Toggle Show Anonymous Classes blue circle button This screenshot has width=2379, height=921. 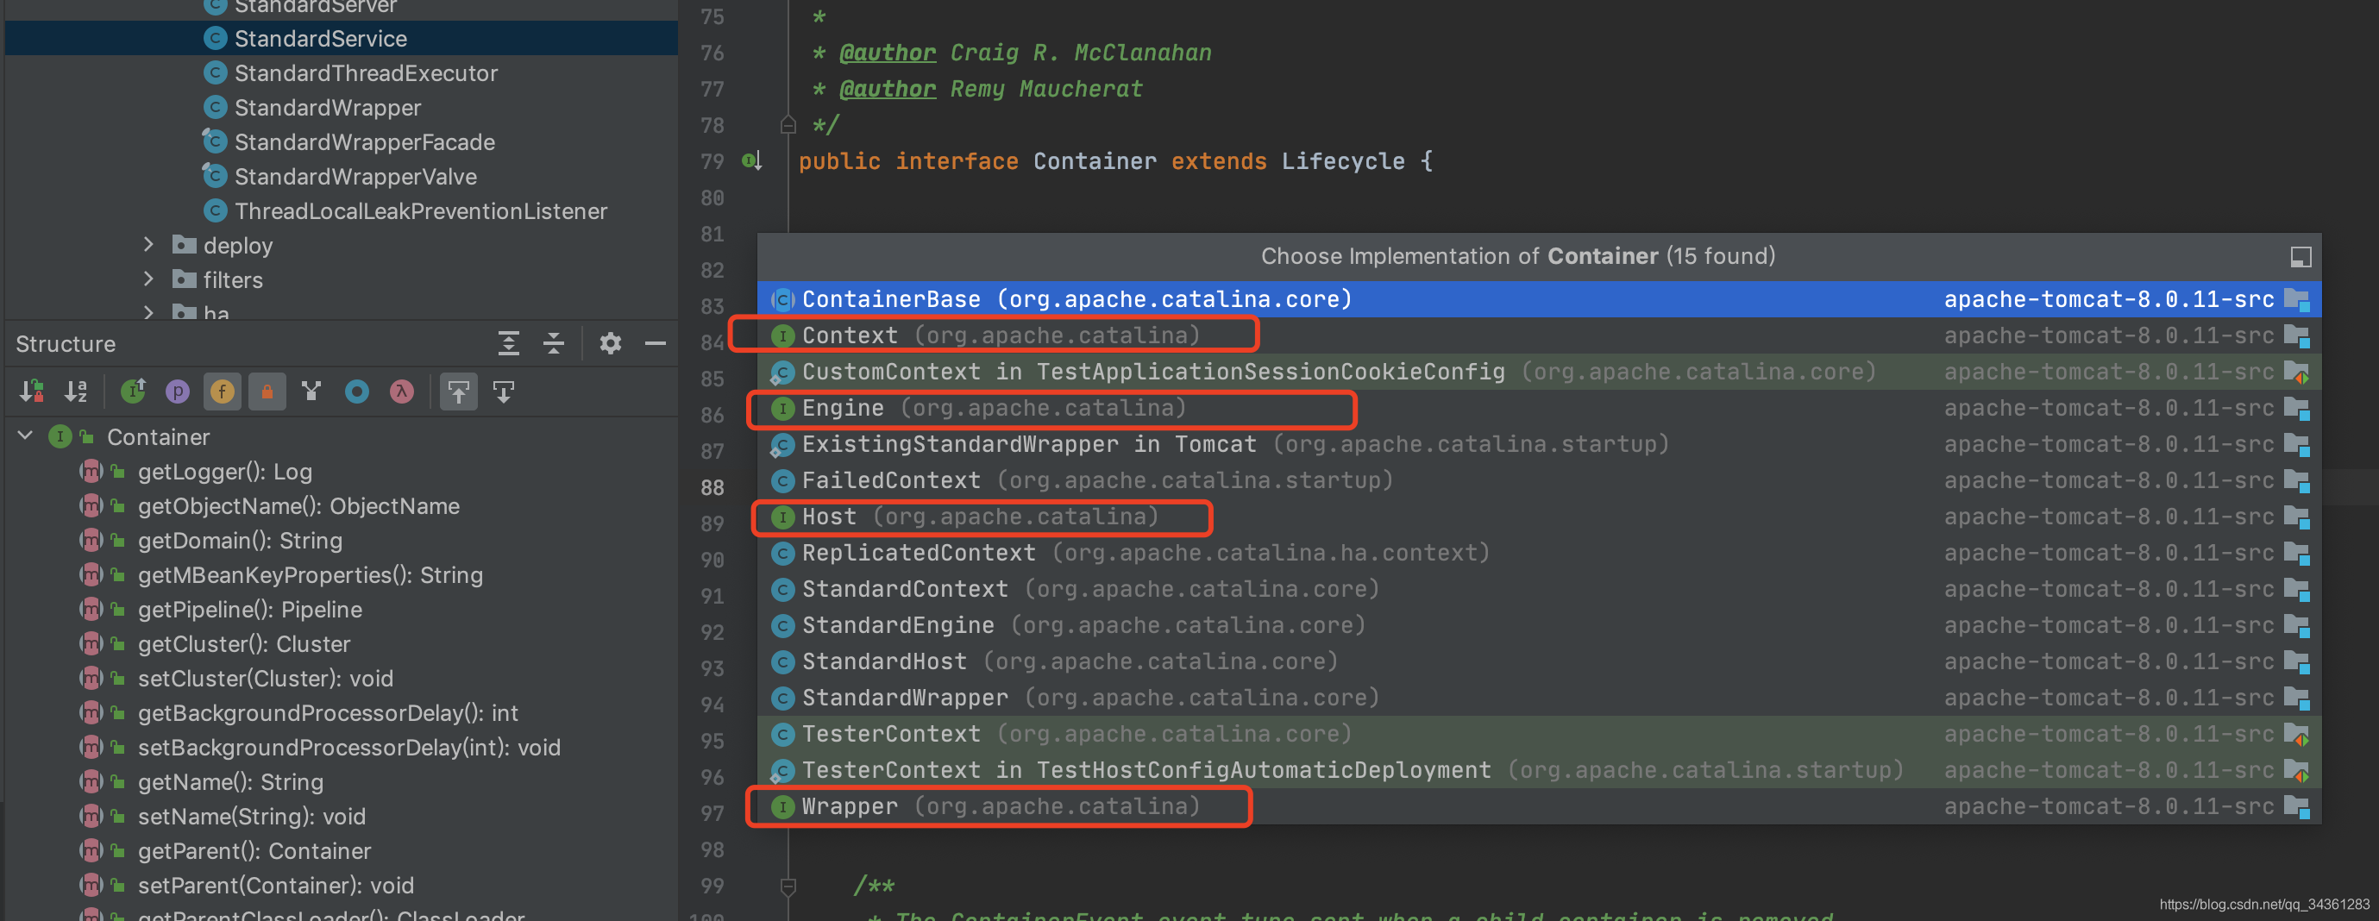tap(356, 392)
